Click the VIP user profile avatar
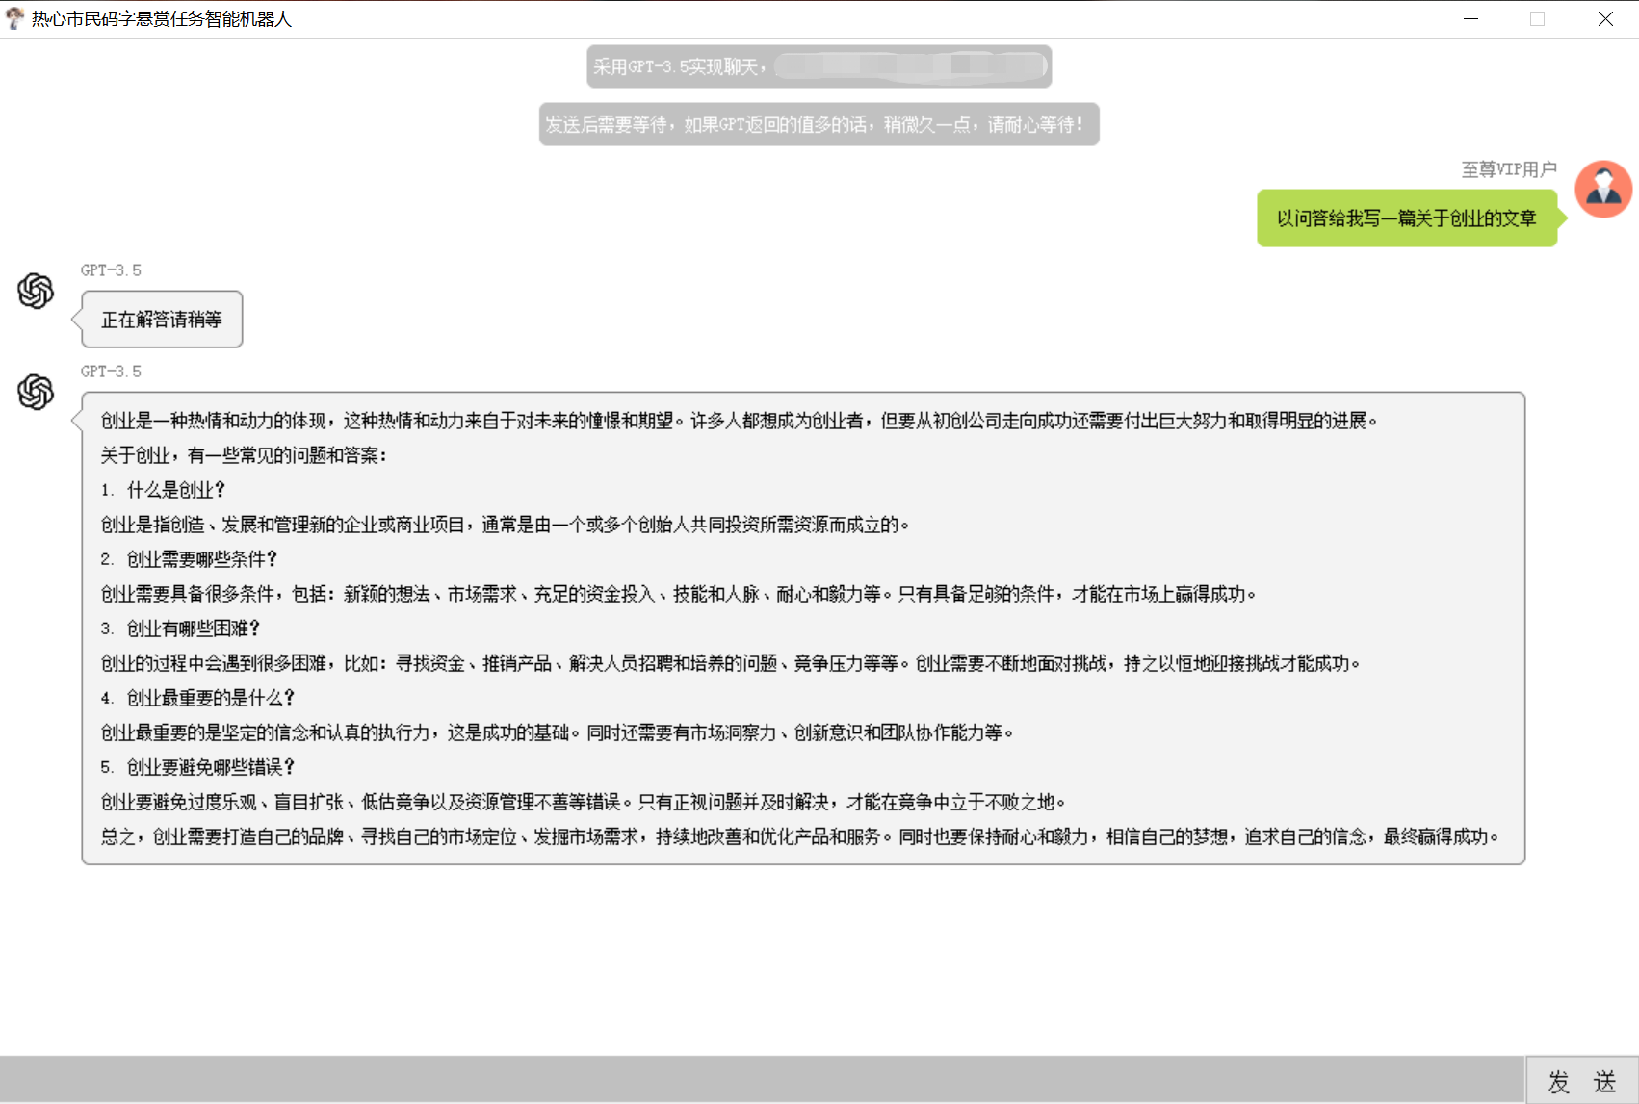Image resolution: width=1639 pixels, height=1104 pixels. [x=1602, y=189]
